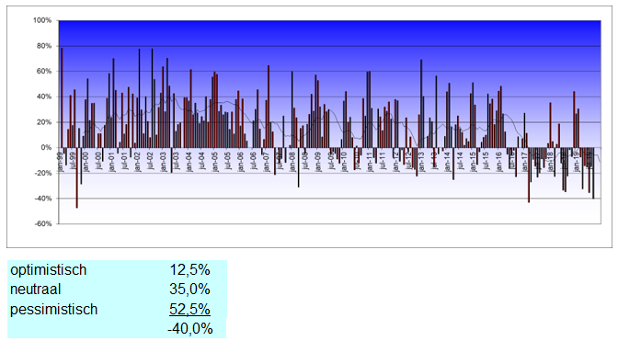The height and width of the screenshot is (341, 618).
Task: Click the underlined 52,5% value
Action: pos(189,310)
